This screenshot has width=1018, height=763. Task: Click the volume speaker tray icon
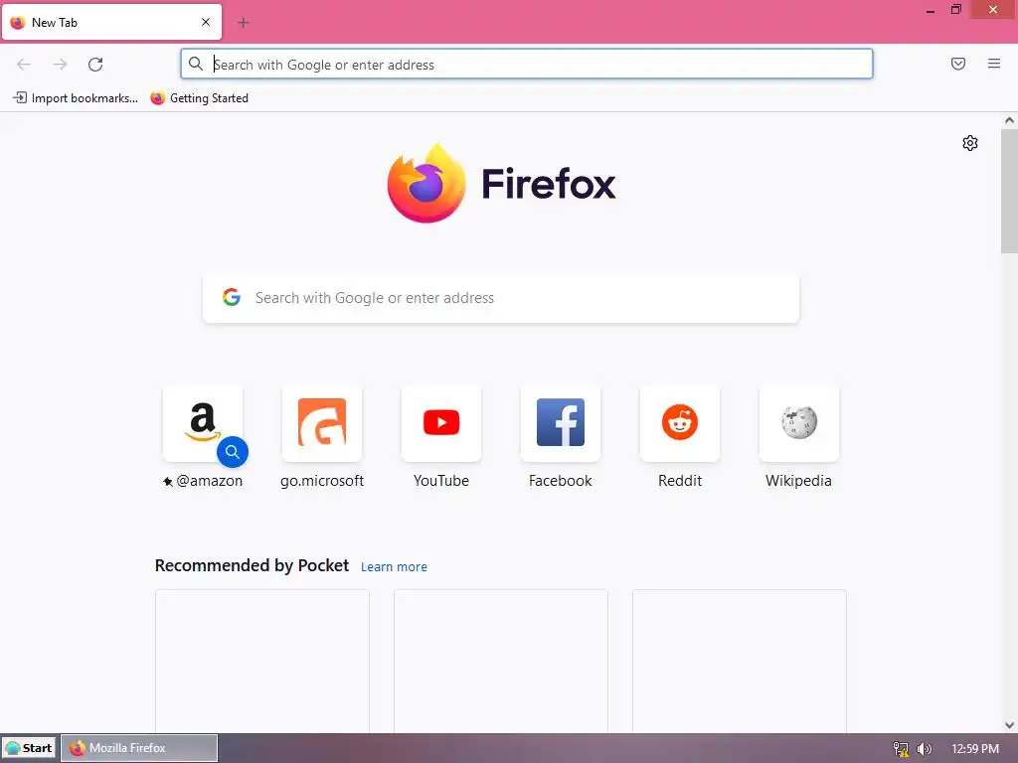(925, 749)
